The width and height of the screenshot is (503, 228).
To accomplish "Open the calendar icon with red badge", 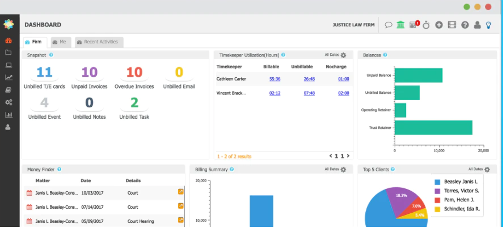I will tap(414, 25).
